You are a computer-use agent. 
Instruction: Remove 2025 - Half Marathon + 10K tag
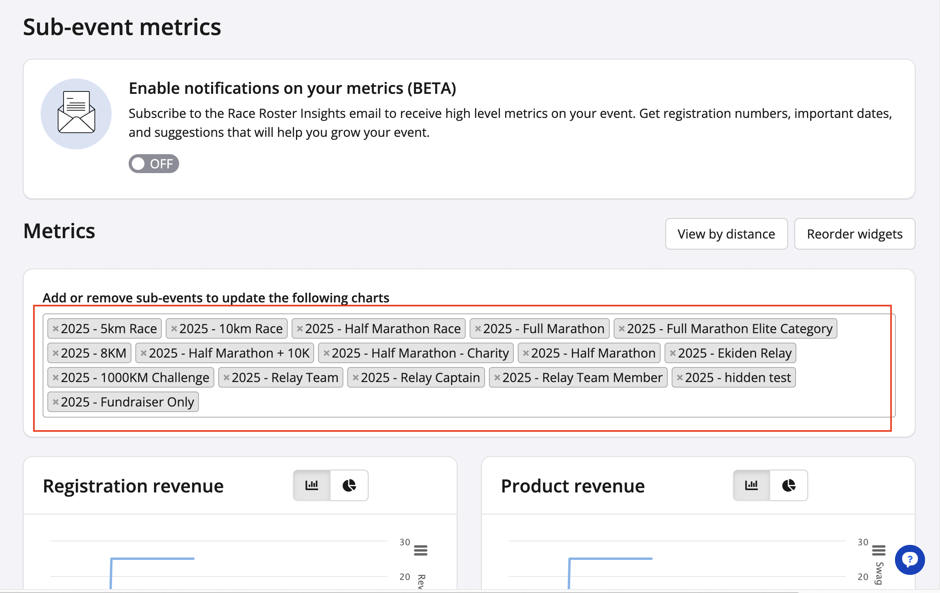[x=144, y=353]
